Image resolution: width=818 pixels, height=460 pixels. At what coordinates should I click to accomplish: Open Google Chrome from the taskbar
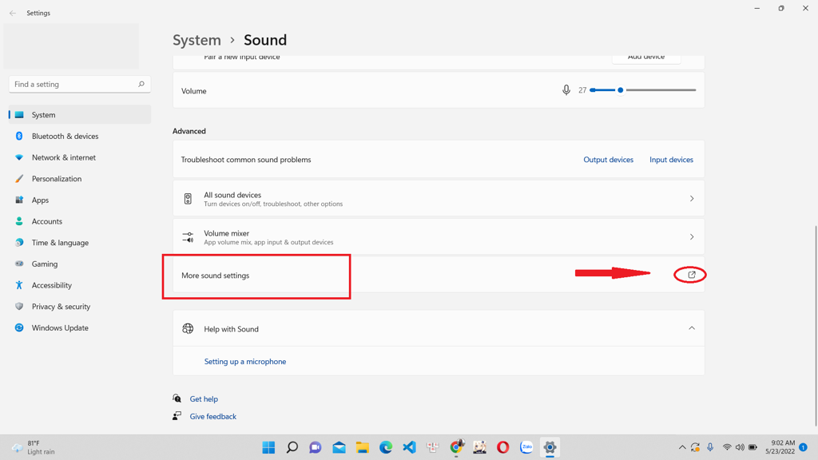[x=456, y=447]
